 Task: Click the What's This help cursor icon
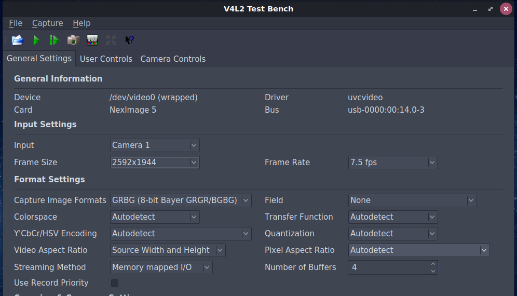click(x=129, y=40)
